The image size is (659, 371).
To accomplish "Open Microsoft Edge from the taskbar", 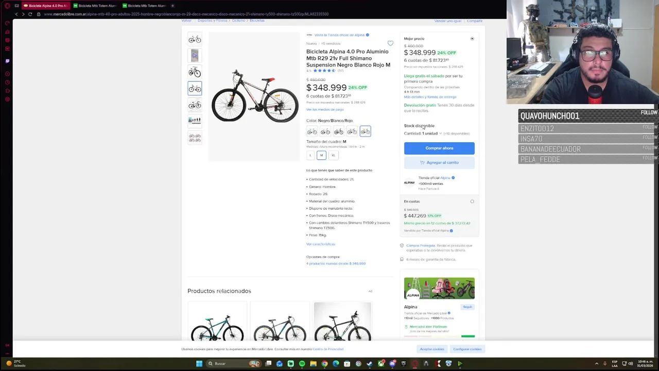I will click(336, 364).
